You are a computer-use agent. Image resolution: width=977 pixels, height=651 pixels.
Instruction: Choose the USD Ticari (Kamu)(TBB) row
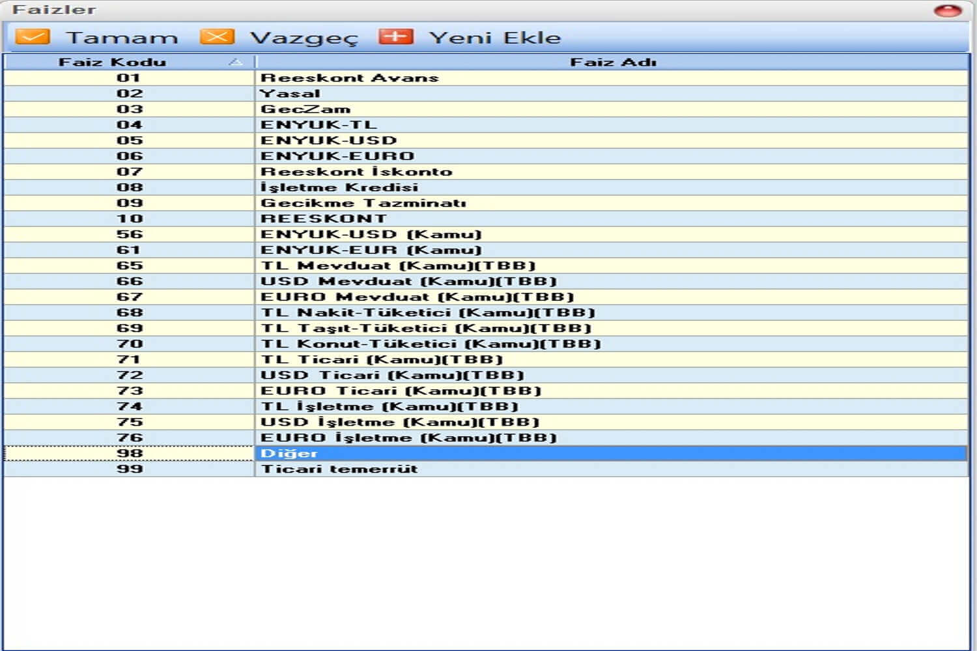(x=392, y=375)
